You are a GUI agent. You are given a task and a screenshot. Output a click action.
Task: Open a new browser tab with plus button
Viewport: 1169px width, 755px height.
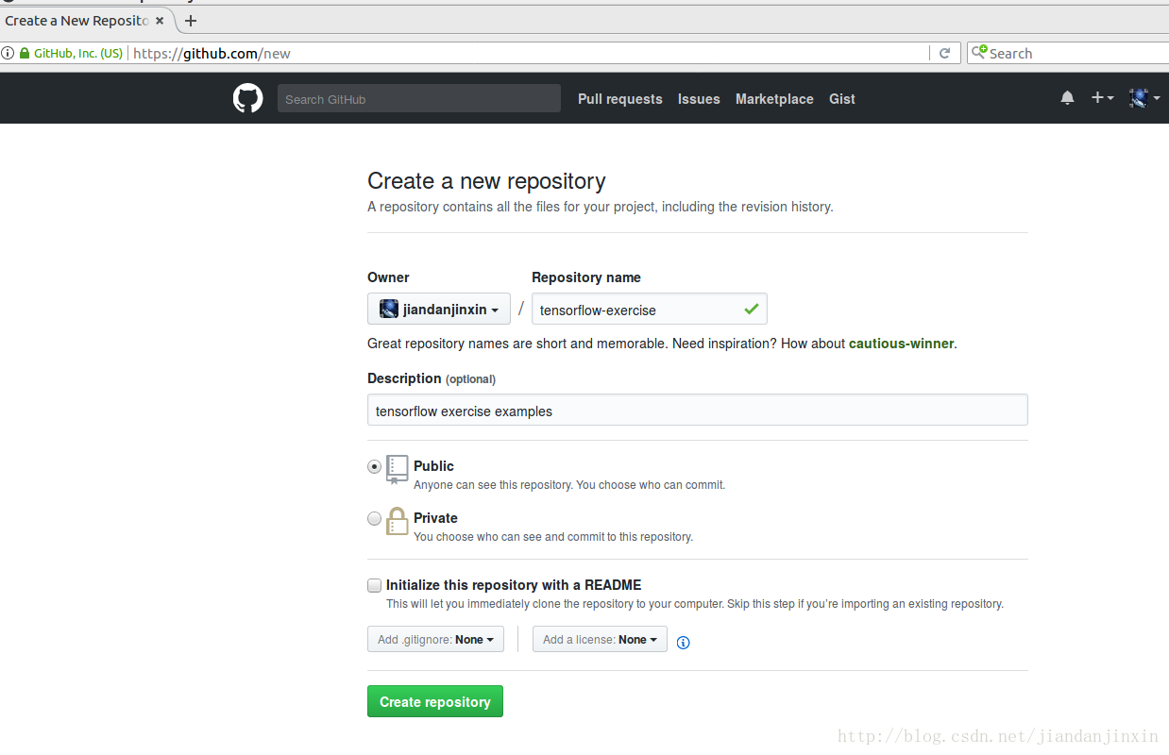click(x=192, y=20)
